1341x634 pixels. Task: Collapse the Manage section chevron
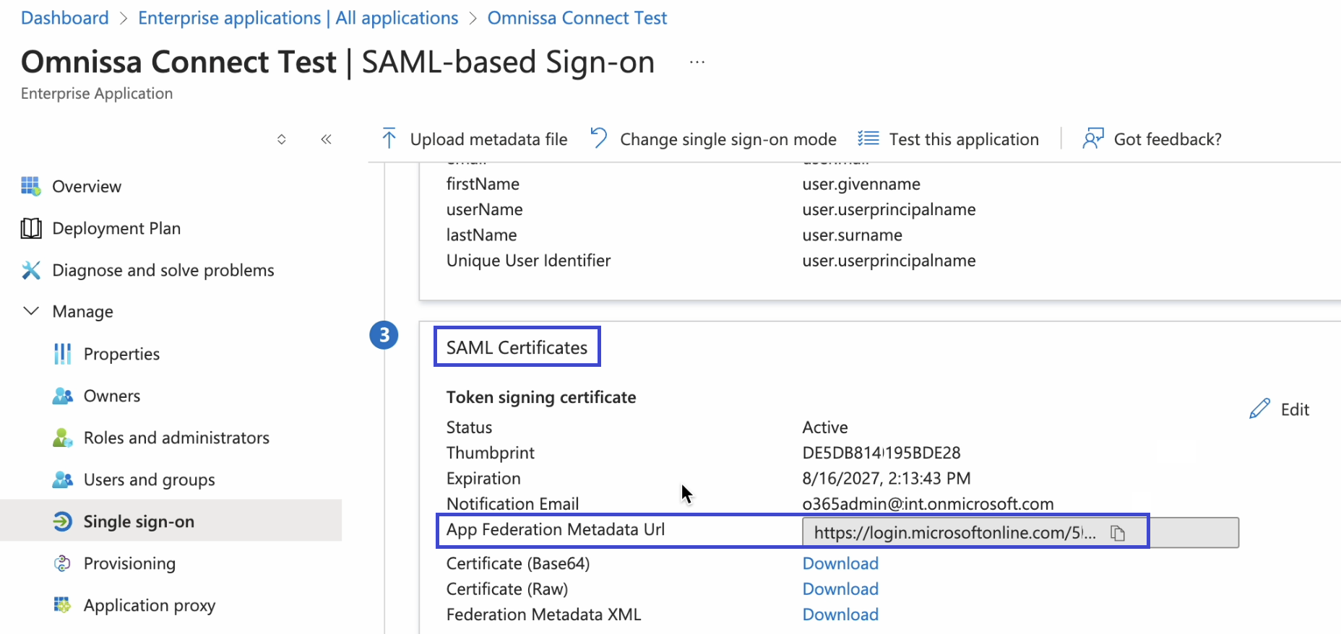[31, 311]
